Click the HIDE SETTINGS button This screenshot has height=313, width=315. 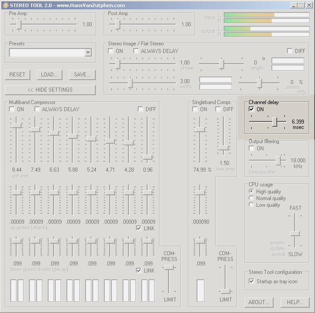[x=50, y=90]
